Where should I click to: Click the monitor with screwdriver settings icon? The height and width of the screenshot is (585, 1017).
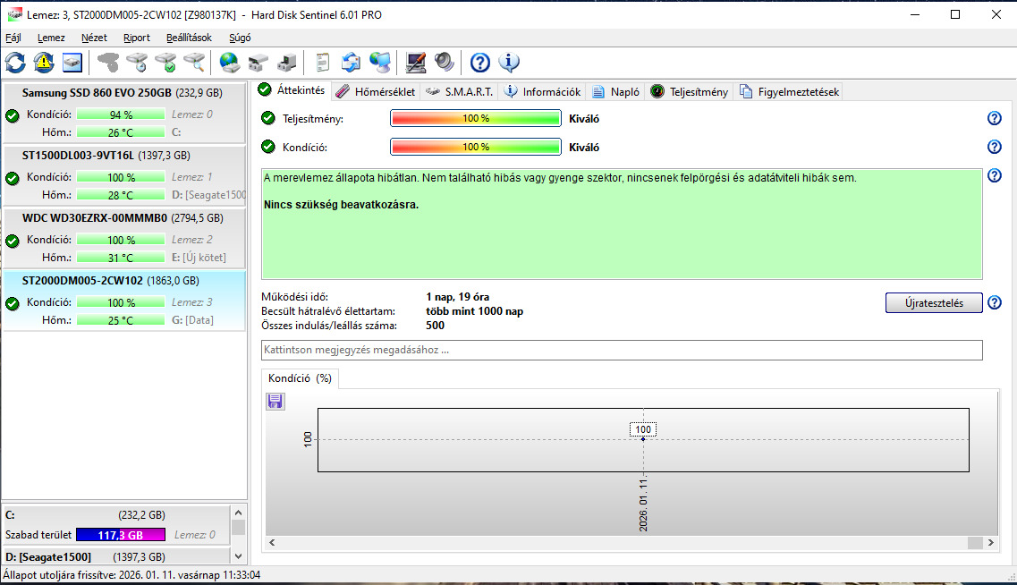click(x=416, y=63)
